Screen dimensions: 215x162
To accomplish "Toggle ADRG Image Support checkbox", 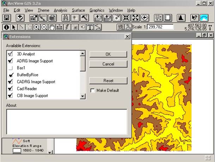I will click(x=11, y=61).
